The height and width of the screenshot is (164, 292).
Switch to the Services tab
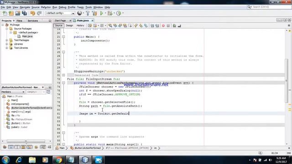tap(32, 20)
